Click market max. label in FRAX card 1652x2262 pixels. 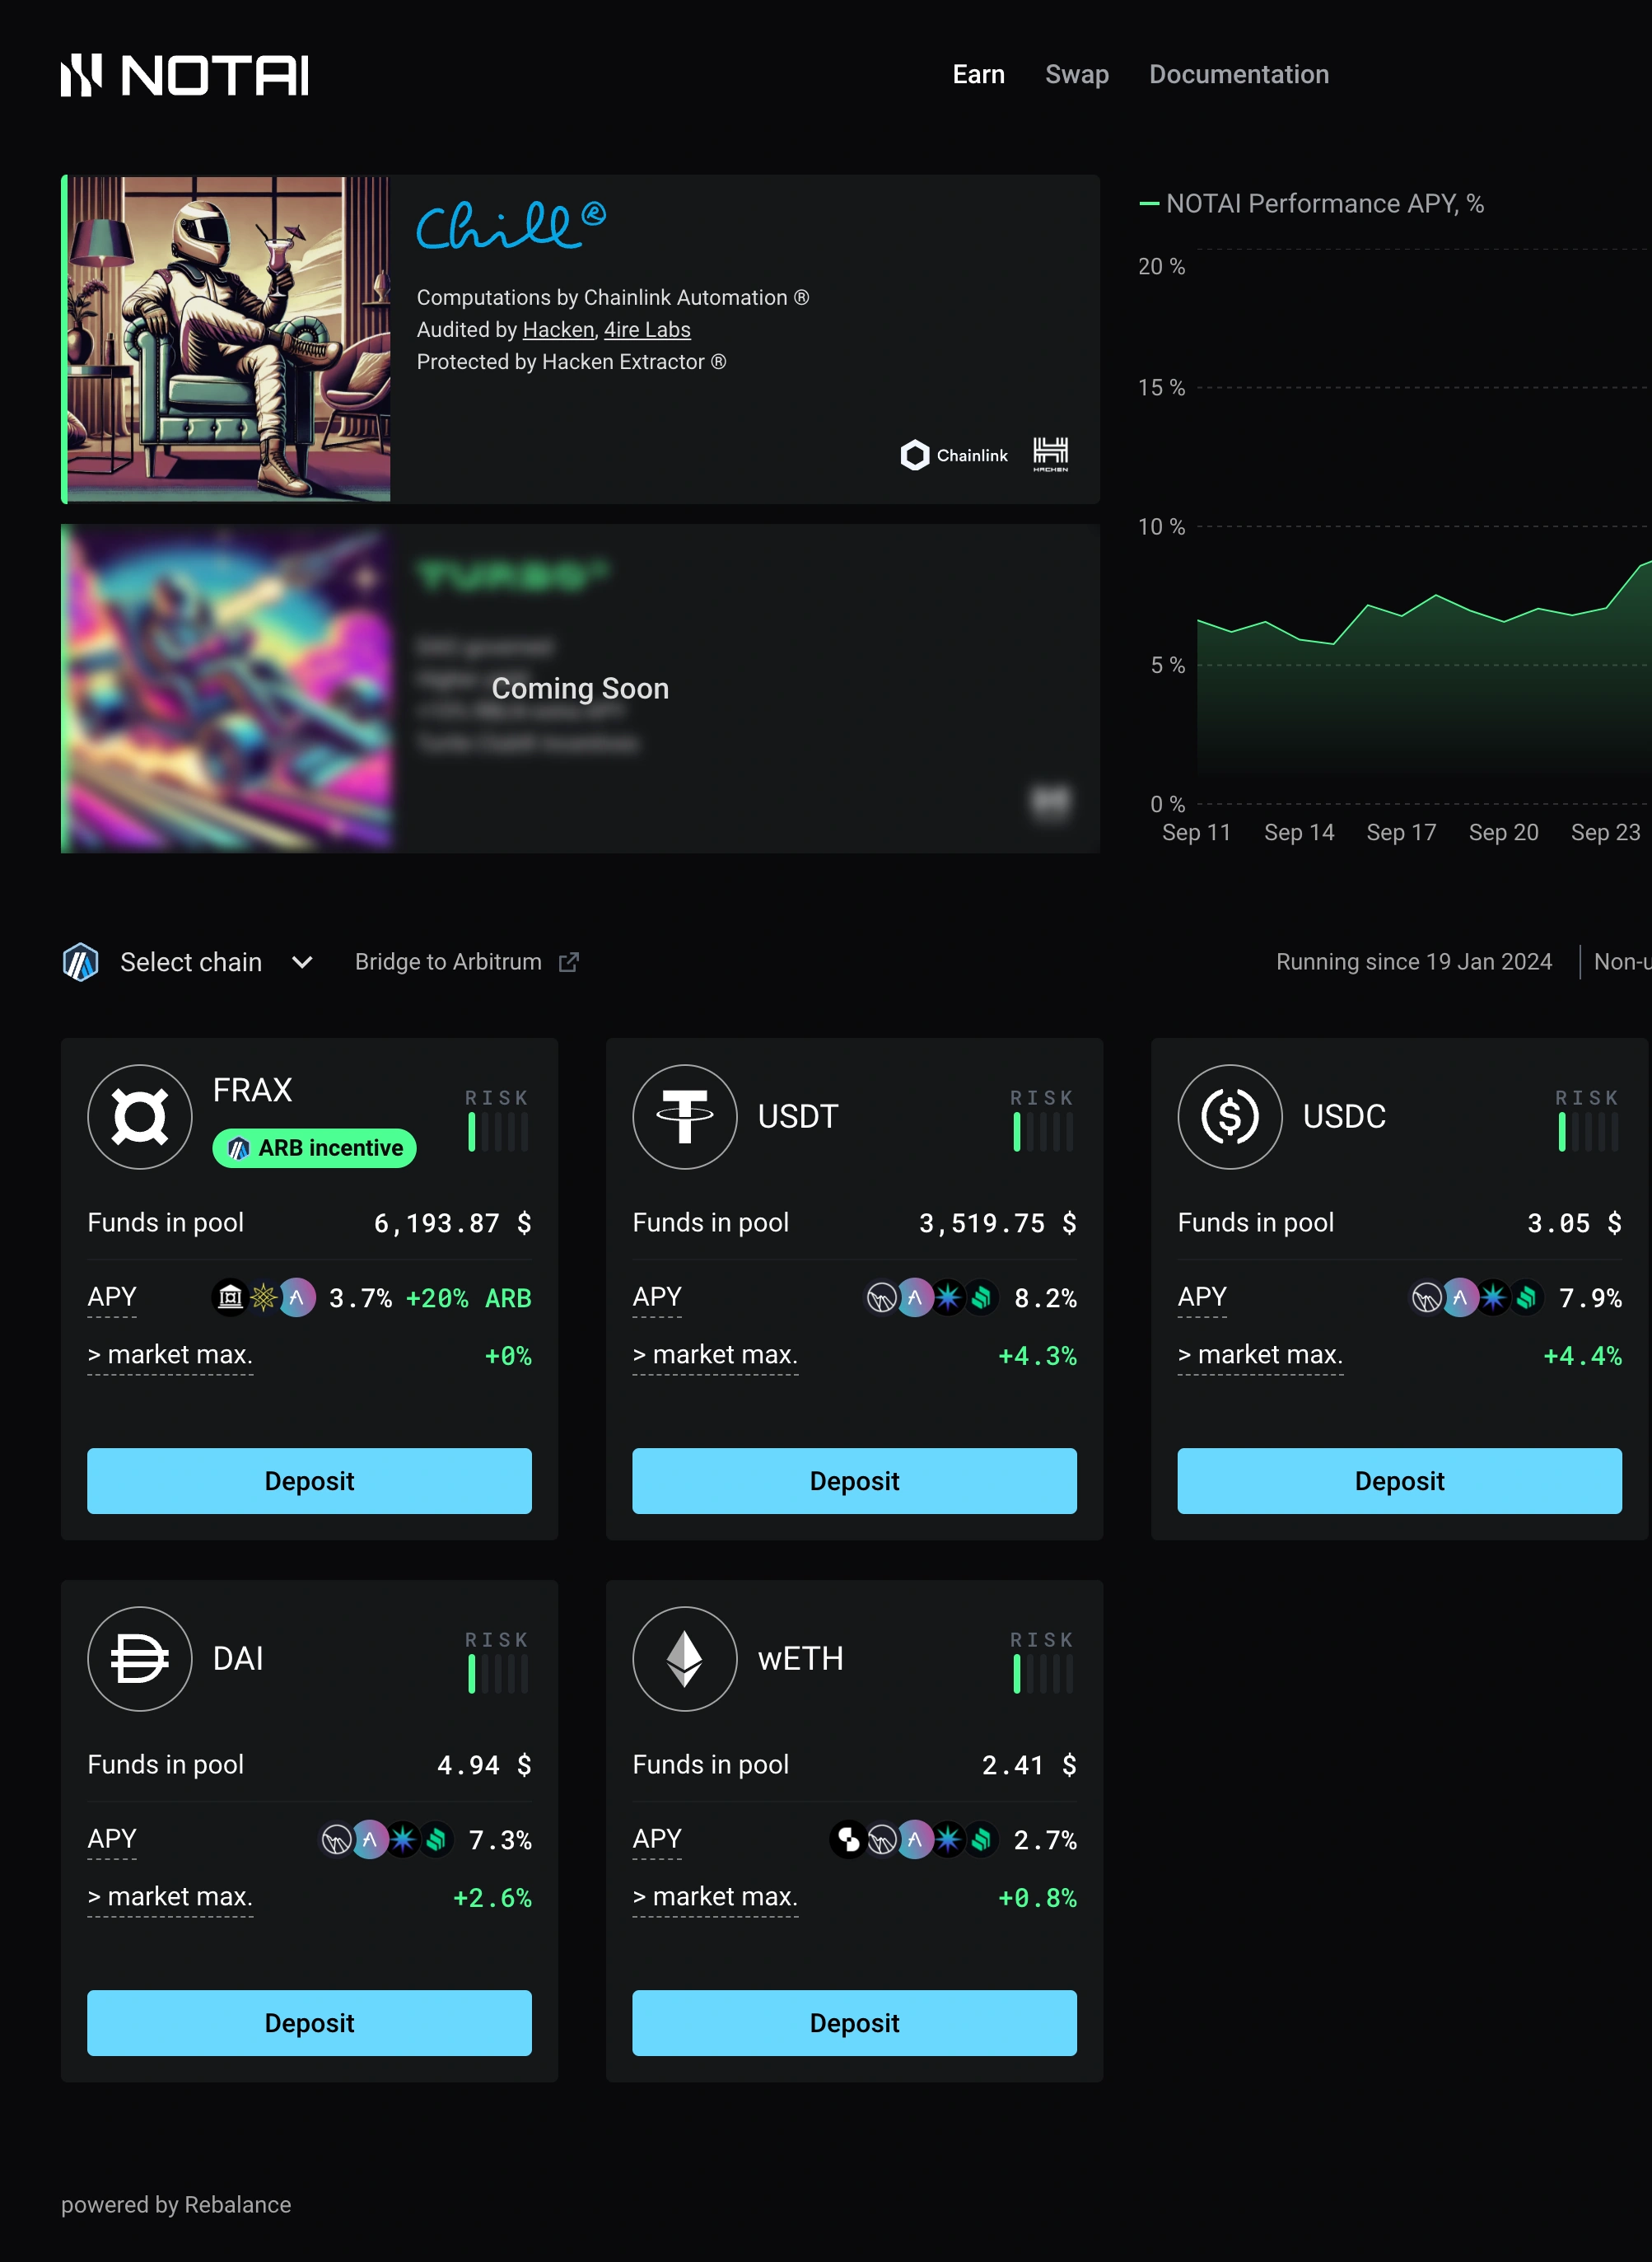click(x=170, y=1355)
